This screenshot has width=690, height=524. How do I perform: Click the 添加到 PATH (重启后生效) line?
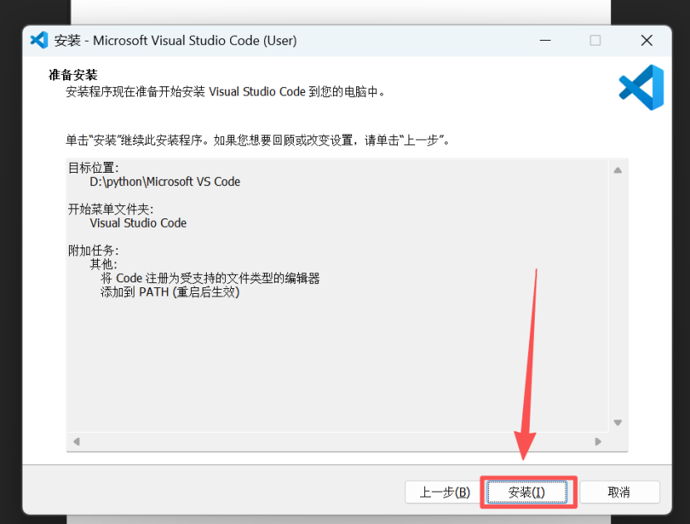pyautogui.click(x=170, y=292)
